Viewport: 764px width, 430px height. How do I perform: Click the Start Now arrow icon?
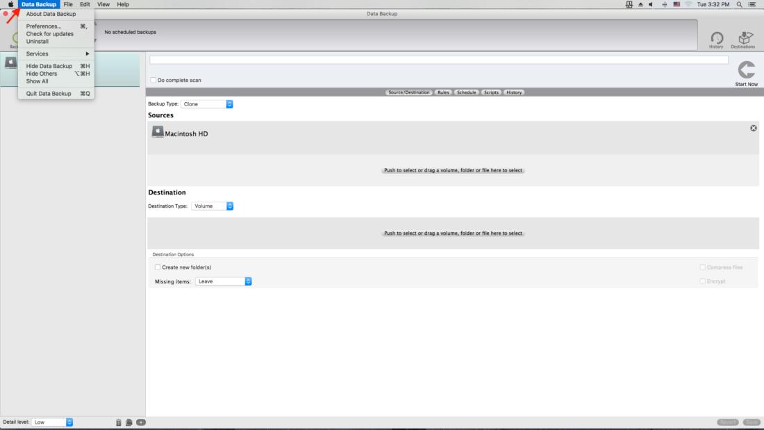coord(746,70)
